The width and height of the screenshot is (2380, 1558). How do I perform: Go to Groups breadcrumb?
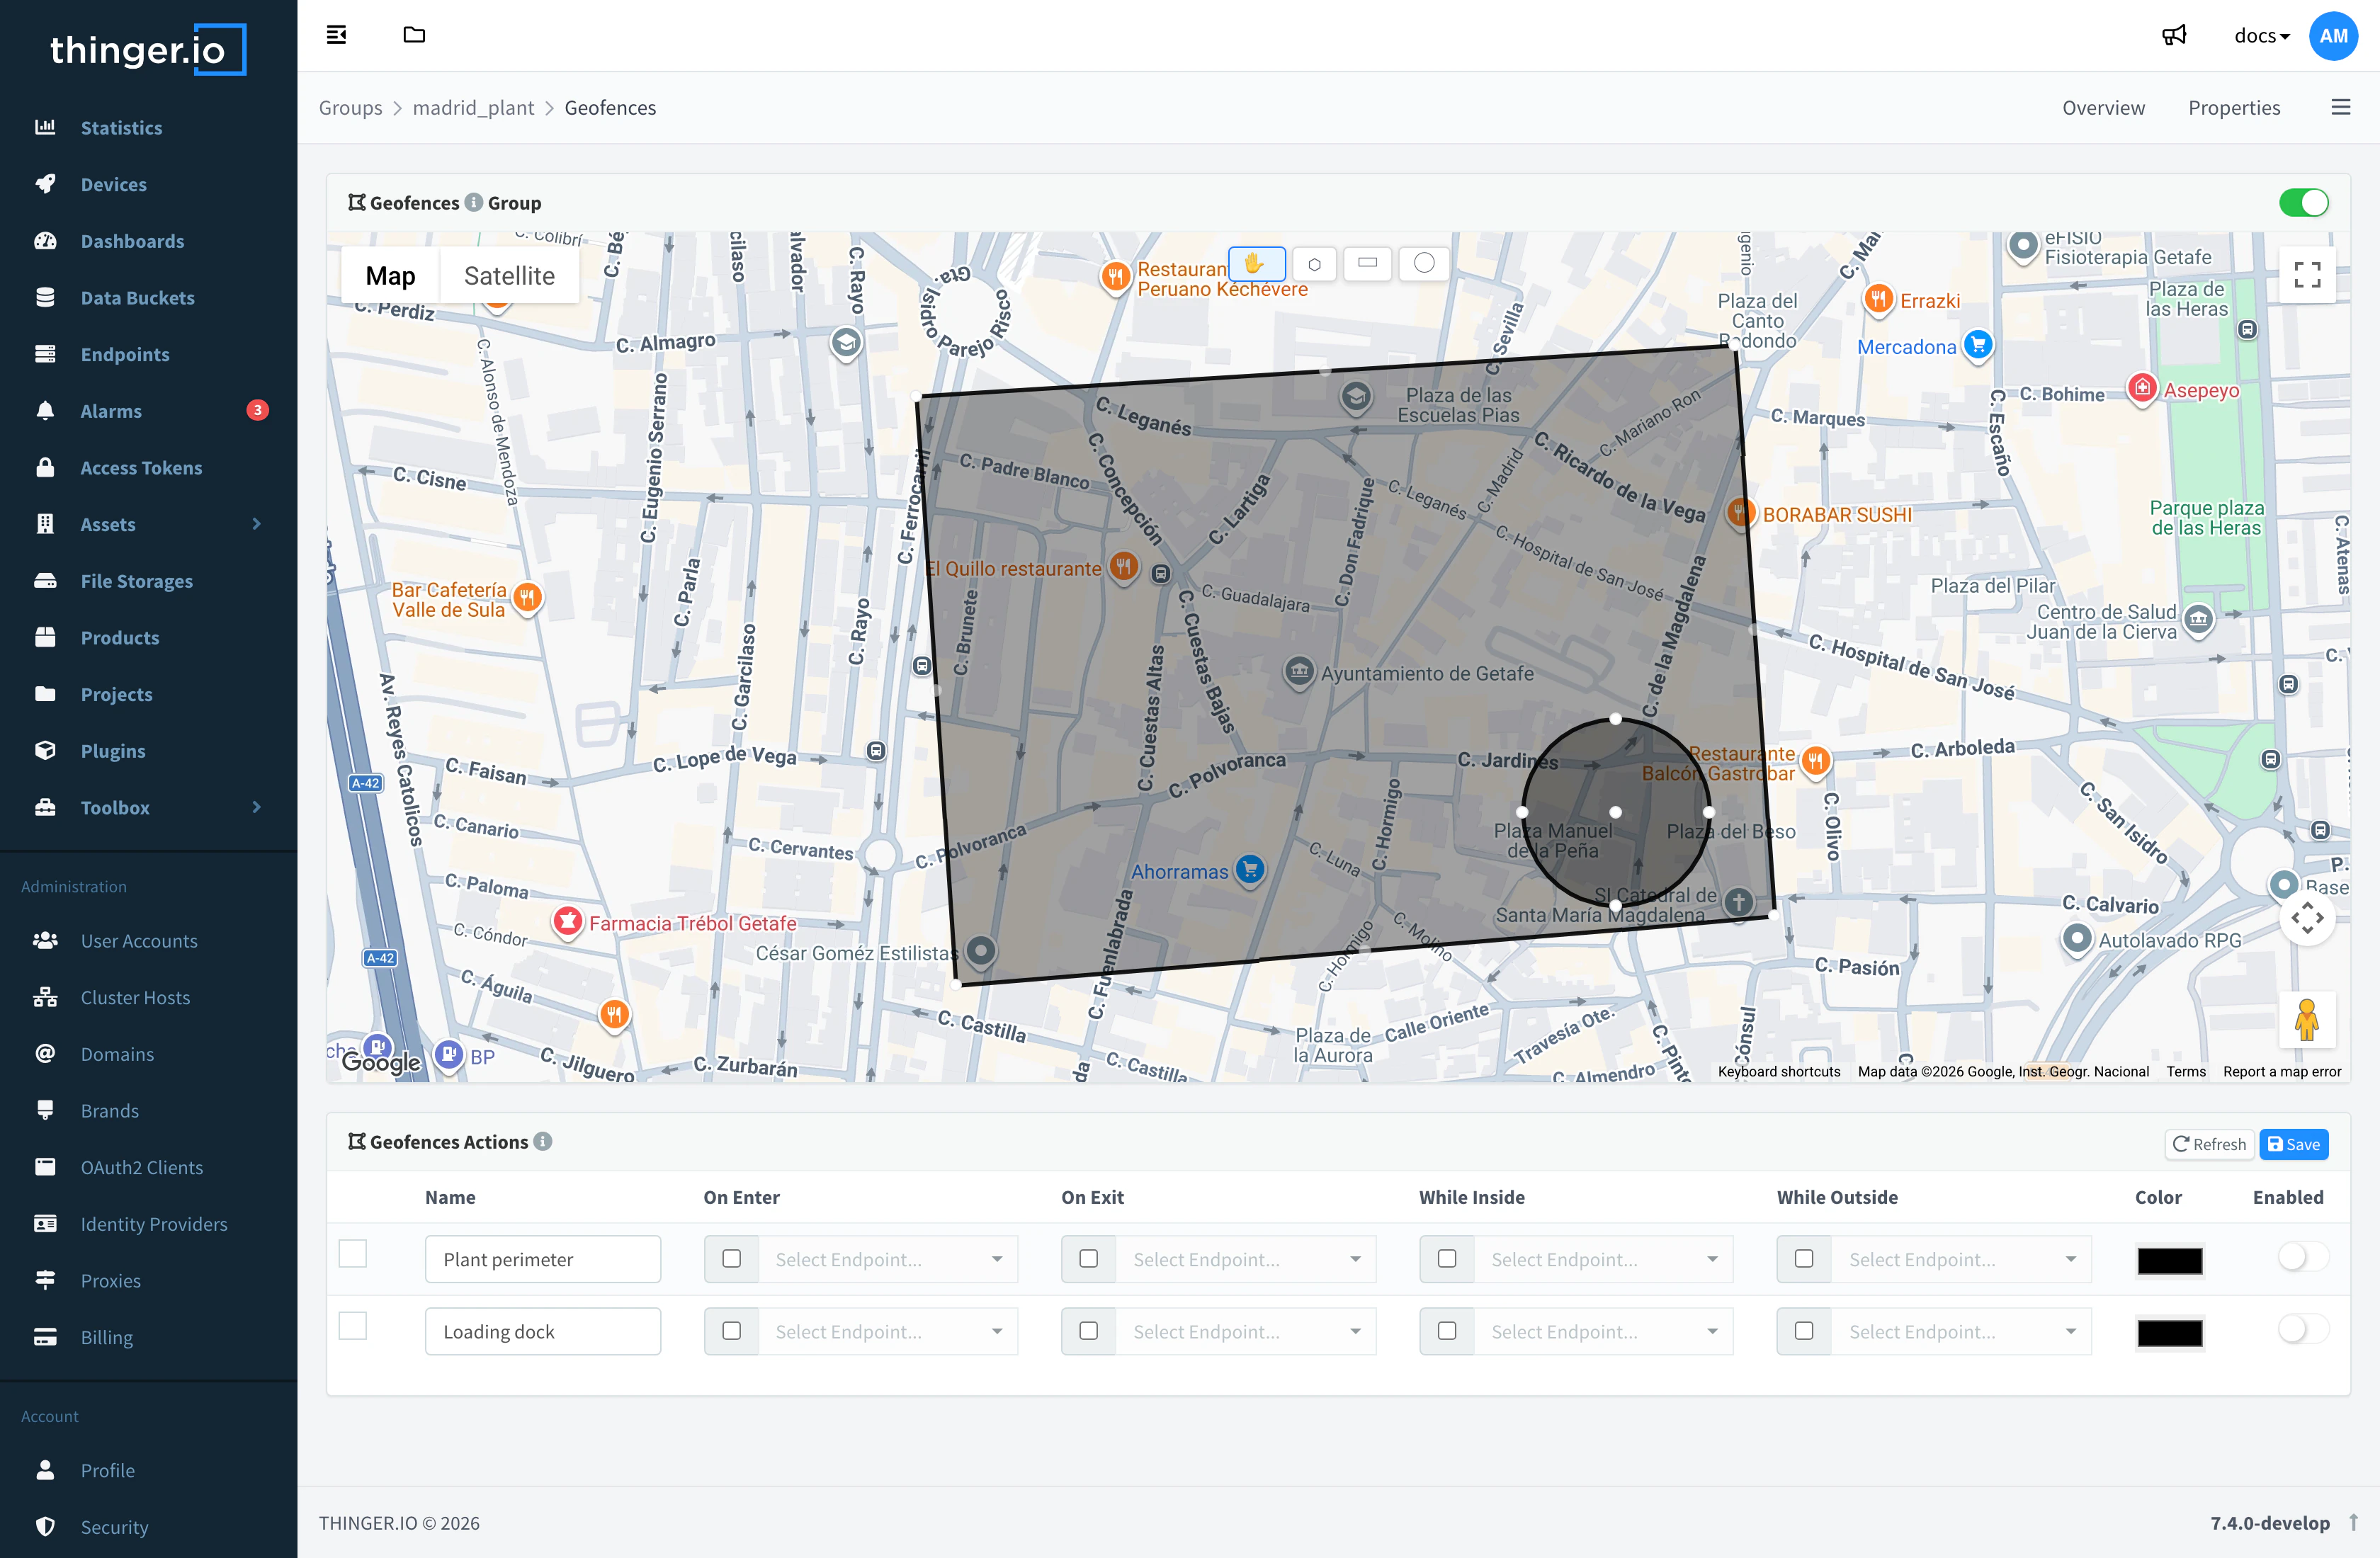click(x=350, y=107)
